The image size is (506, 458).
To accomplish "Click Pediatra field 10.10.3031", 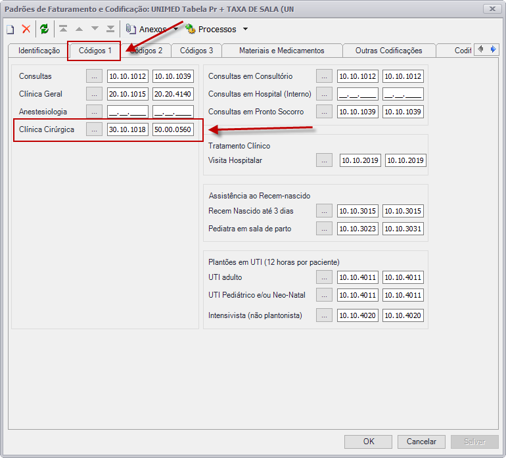I will point(403,229).
